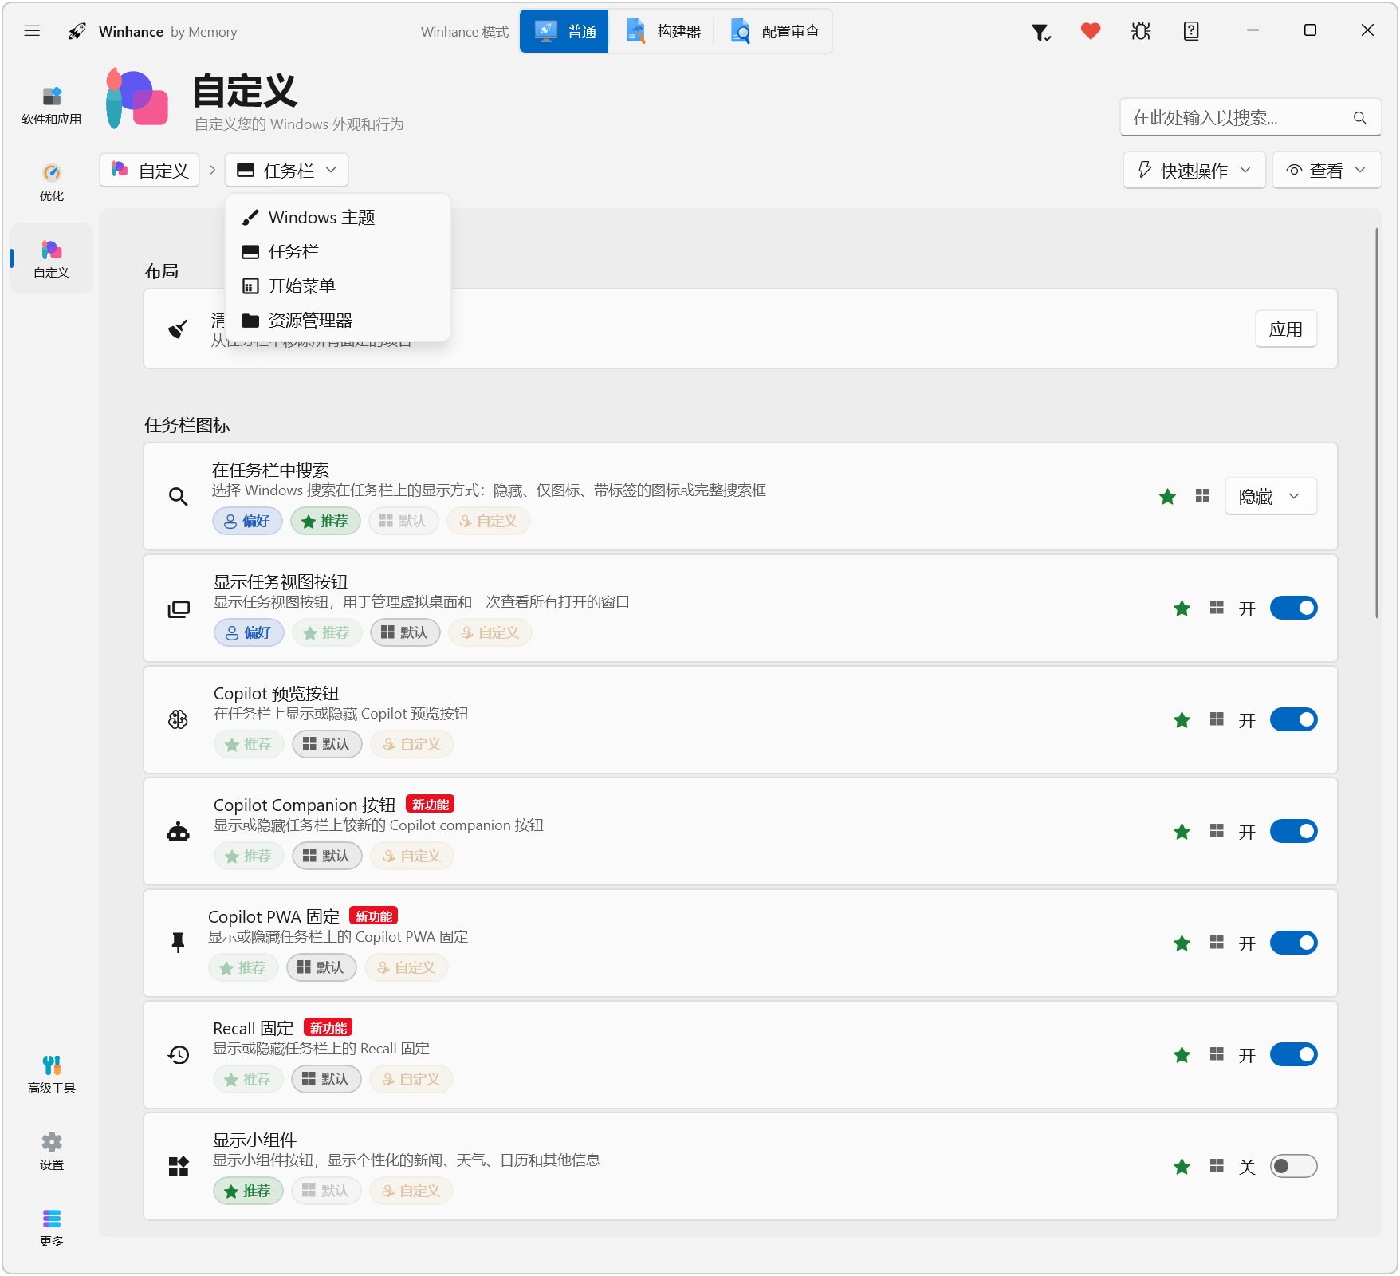Expand 快速操作 dropdown
The height and width of the screenshot is (1276, 1400).
click(1194, 171)
